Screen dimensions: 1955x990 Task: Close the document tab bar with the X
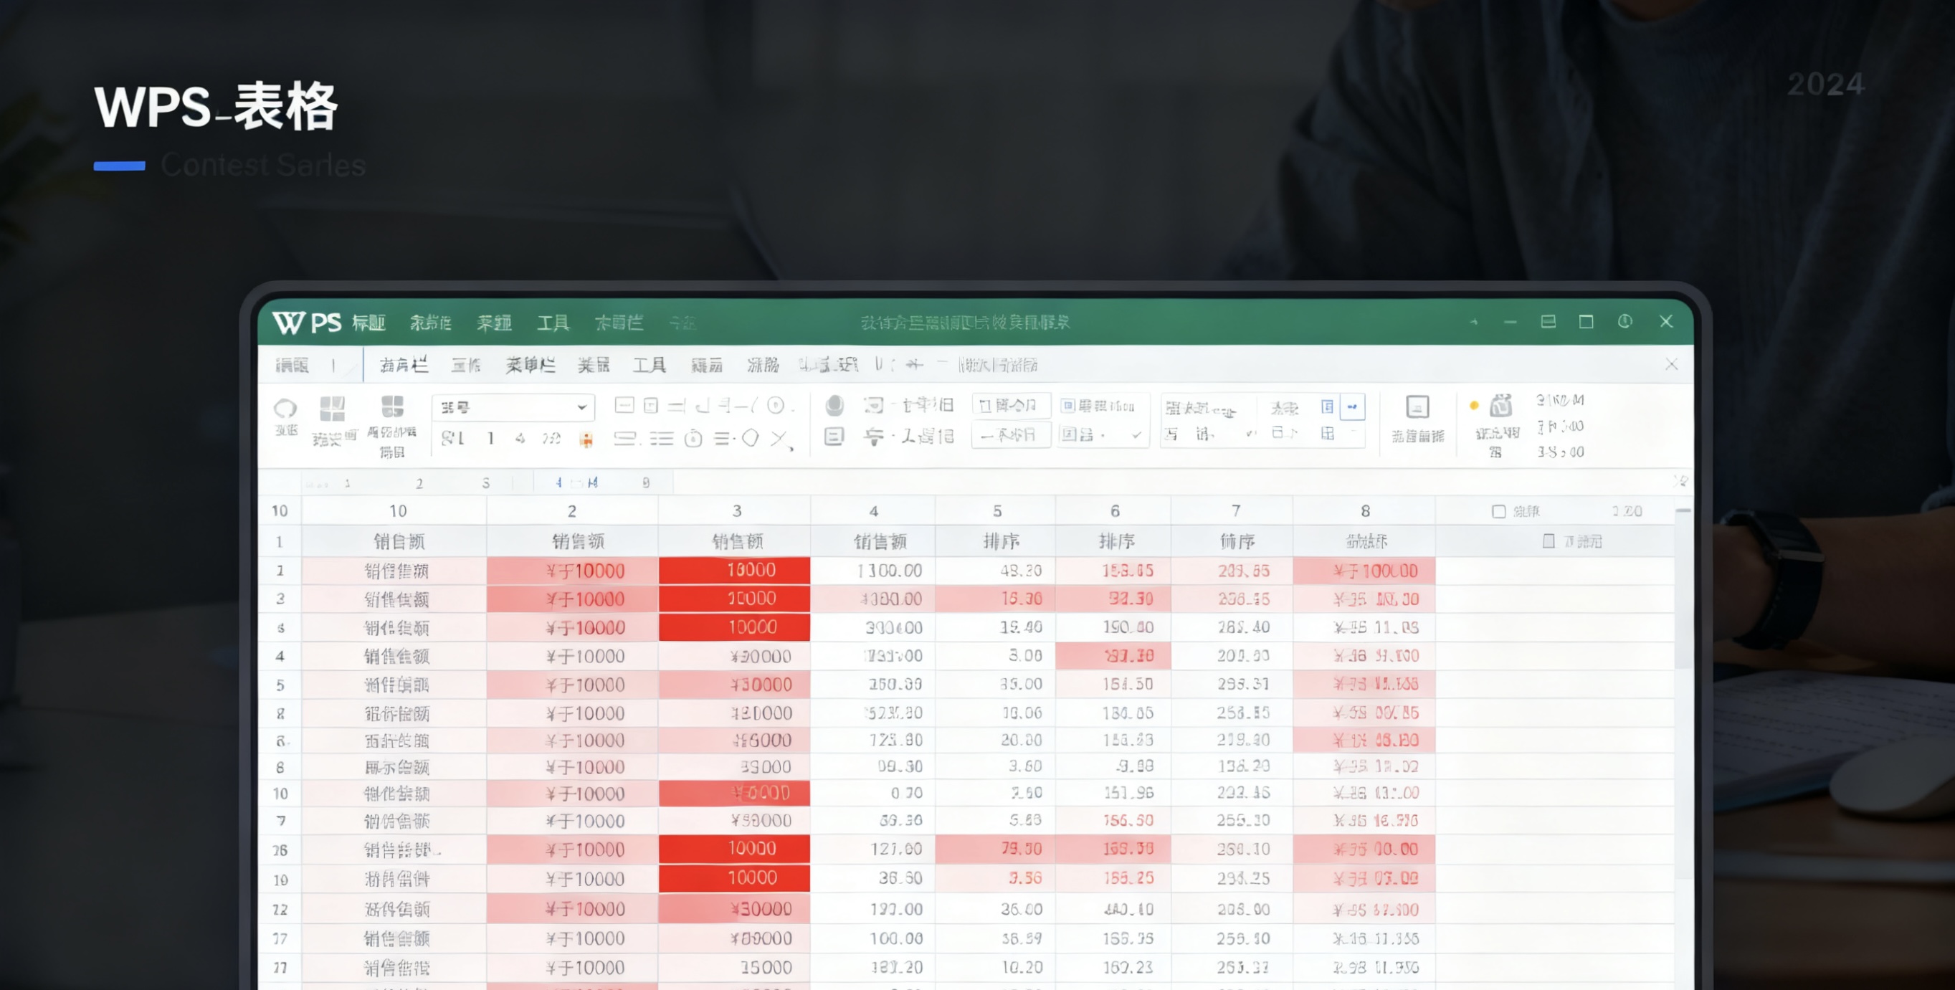[x=1670, y=365]
